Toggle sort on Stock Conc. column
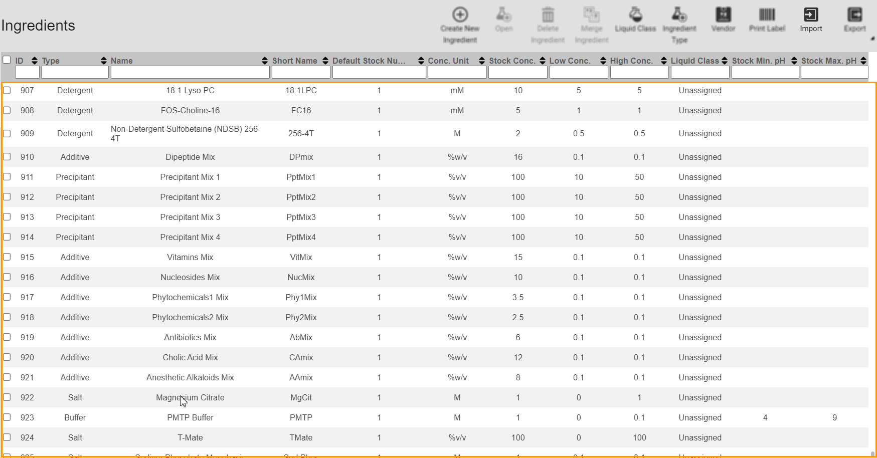Screen dimensions: 877x458 coord(543,61)
